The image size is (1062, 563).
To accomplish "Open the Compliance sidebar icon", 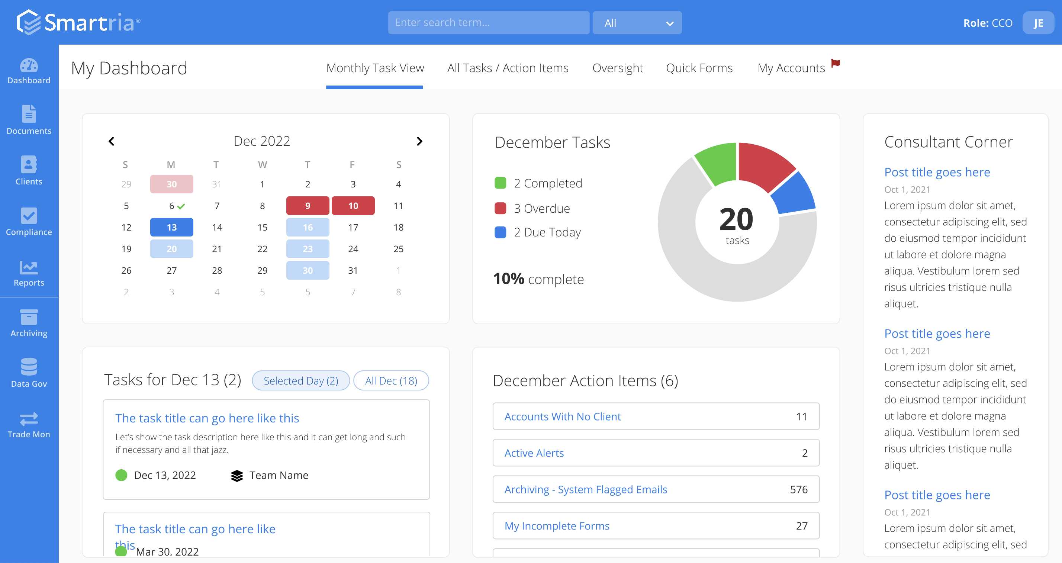I will (29, 216).
